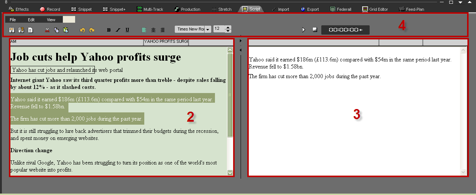Click the Cut scissors icon
Viewport: 476px width, 195px height.
(47, 30)
